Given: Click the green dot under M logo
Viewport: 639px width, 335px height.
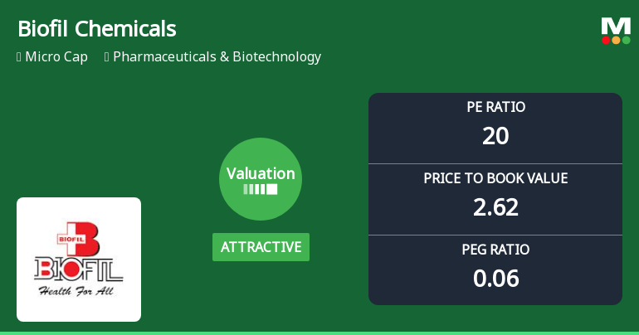Looking at the screenshot, I should [x=626, y=40].
